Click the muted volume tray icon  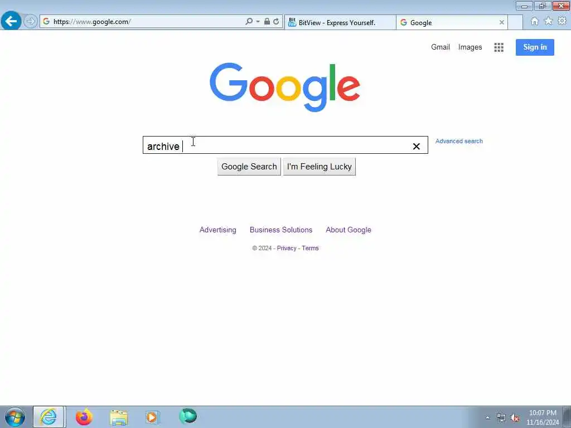tap(515, 418)
